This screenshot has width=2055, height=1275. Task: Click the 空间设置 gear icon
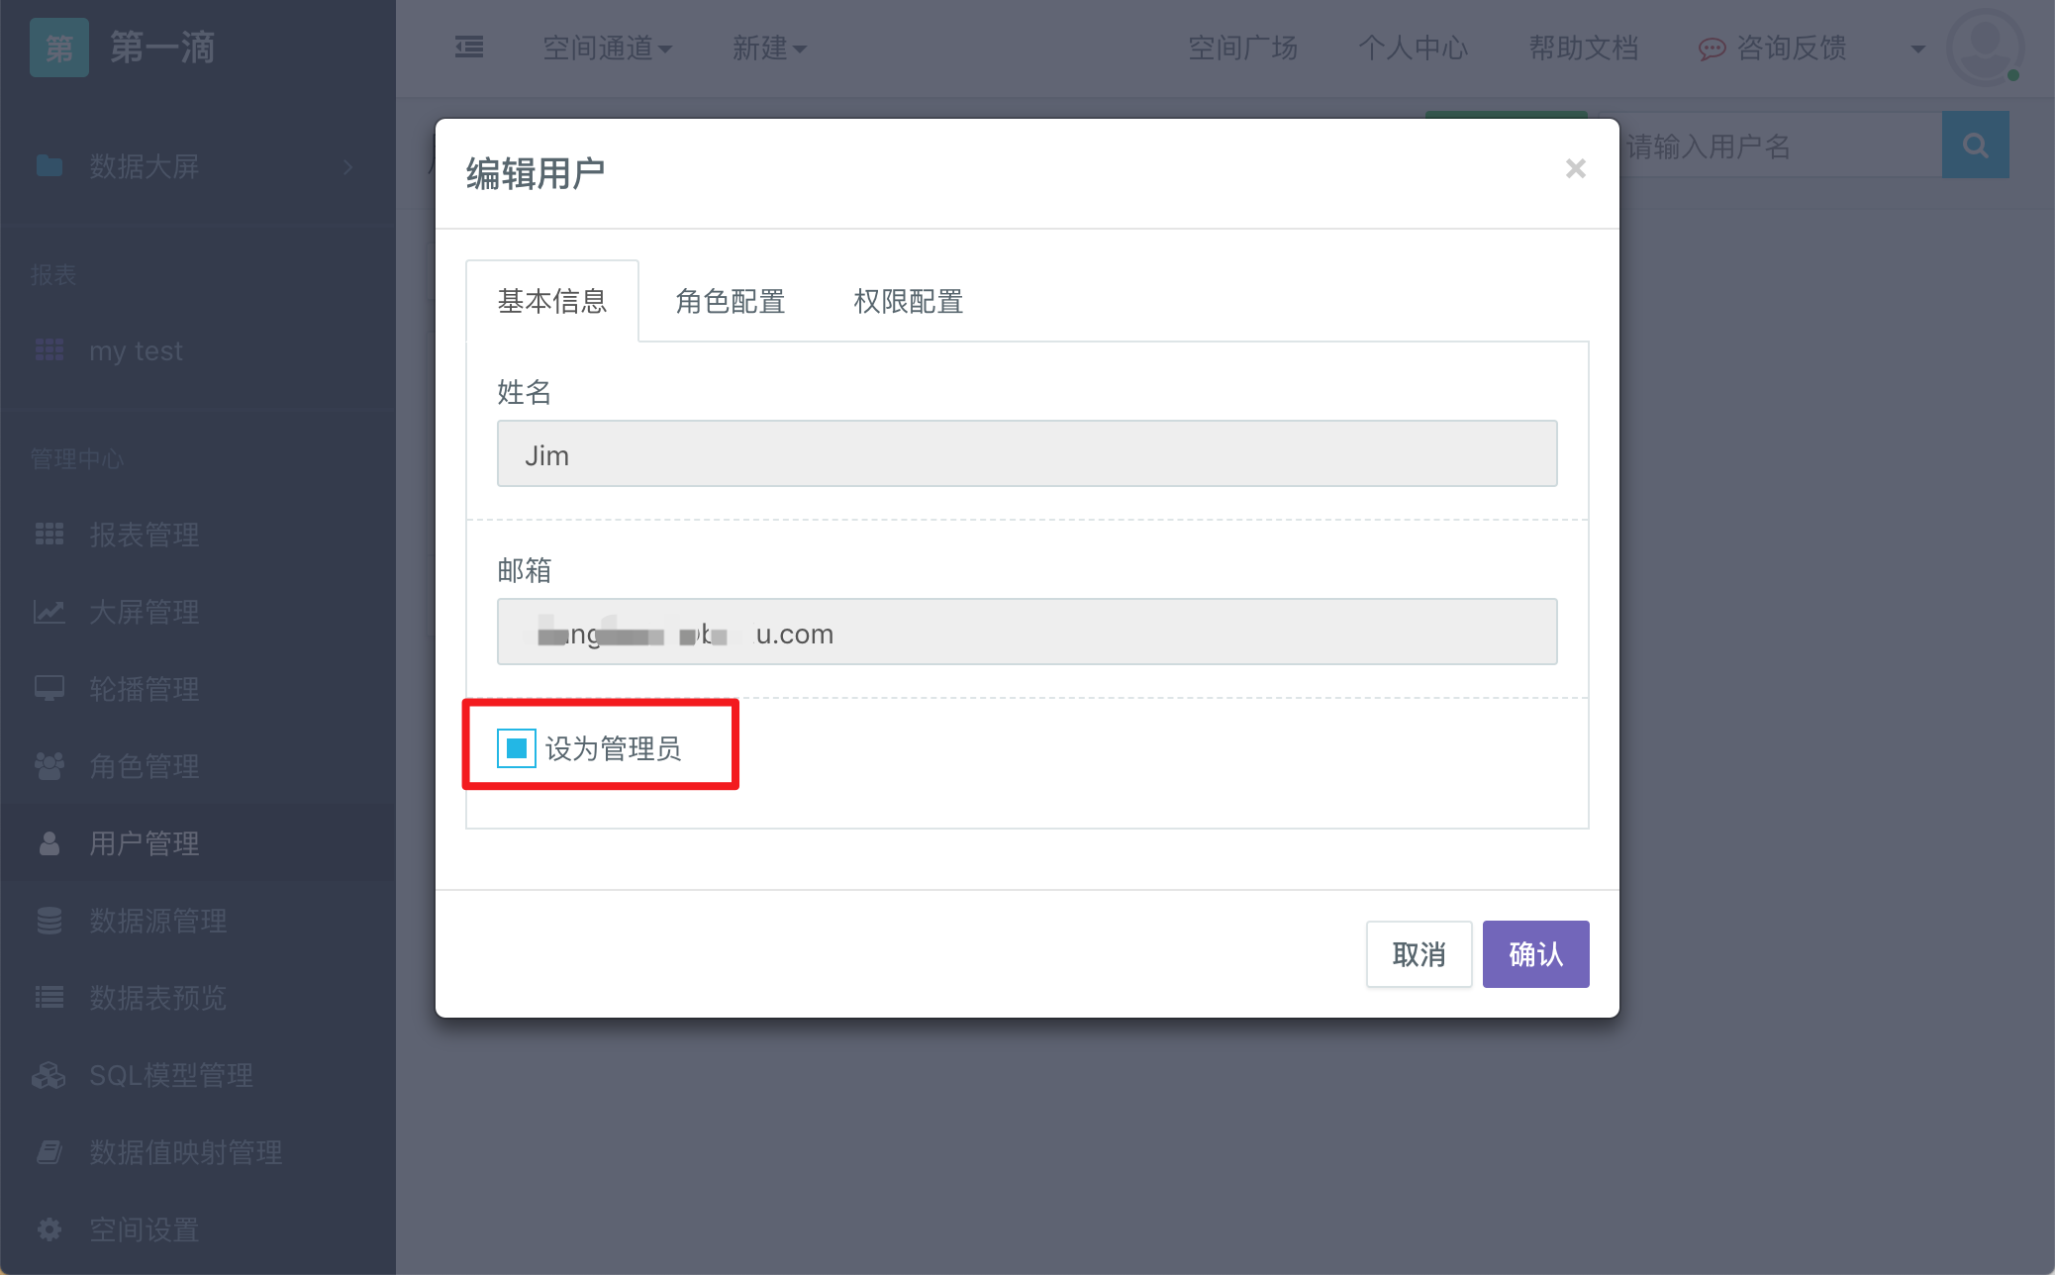(x=49, y=1228)
